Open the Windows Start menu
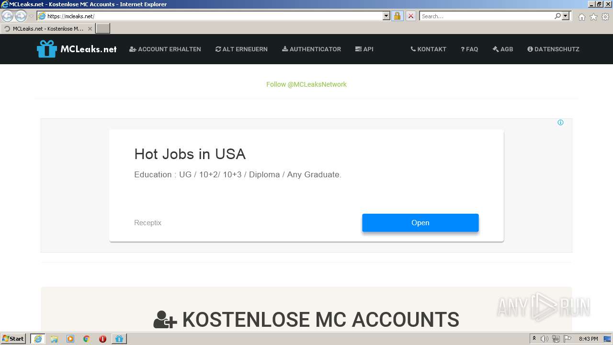 tap(13, 339)
